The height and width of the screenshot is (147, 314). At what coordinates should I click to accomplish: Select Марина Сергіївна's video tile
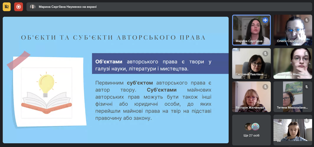251,30
